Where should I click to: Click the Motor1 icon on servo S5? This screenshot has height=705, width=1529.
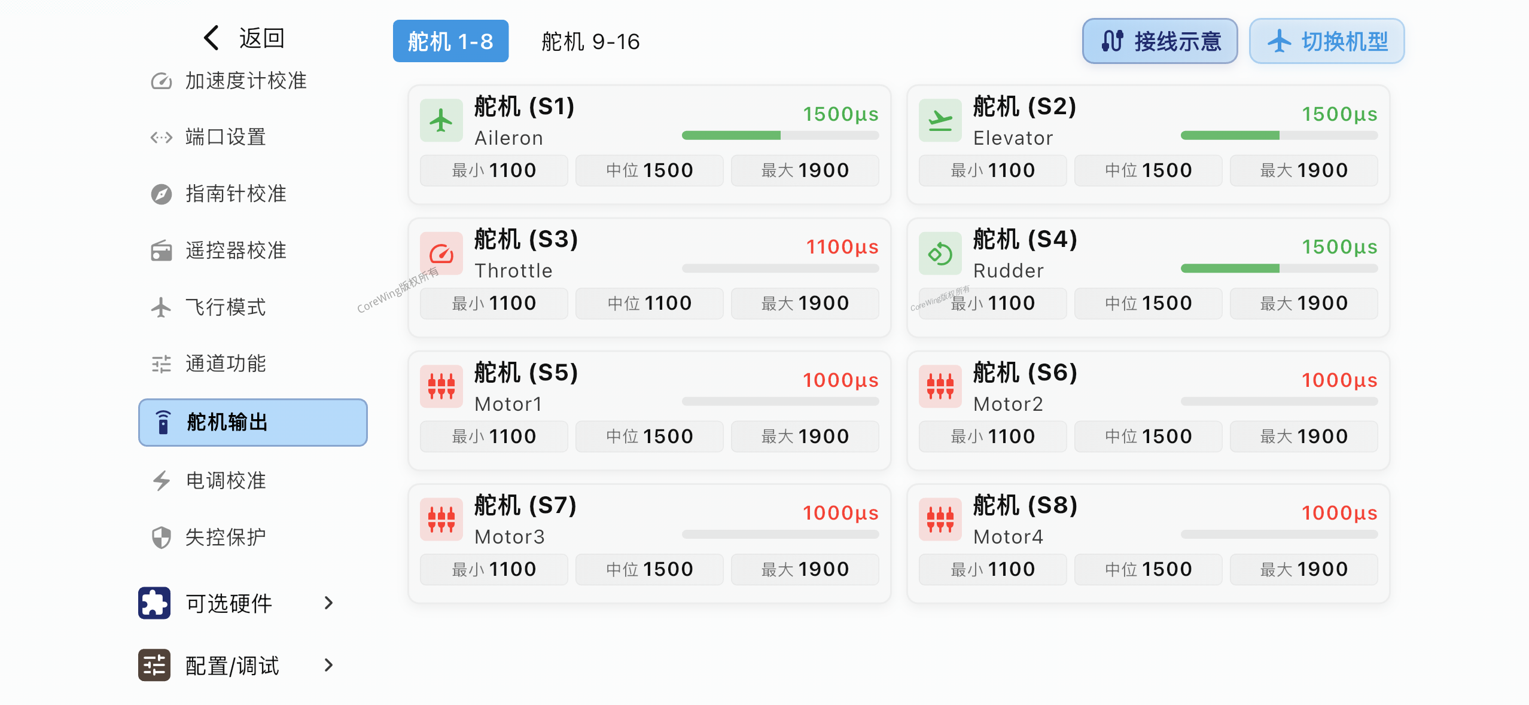pos(441,386)
